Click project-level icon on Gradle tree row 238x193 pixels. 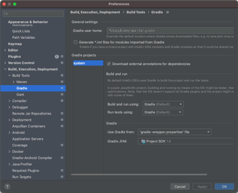62,88
